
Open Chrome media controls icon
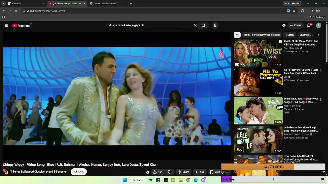[312, 11]
